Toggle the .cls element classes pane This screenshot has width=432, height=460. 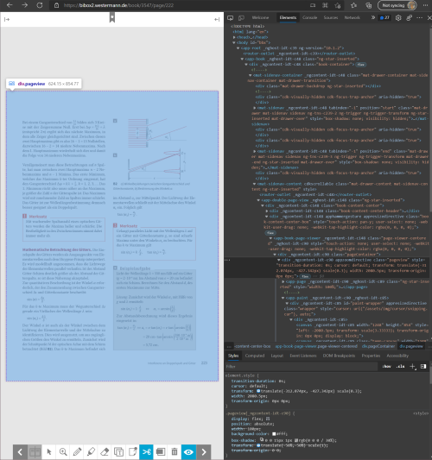(400, 366)
